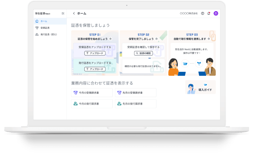The width and height of the screenshot is (253, 153).
Task: Collapse the sidebar using the menu icon
Action: (63, 13)
